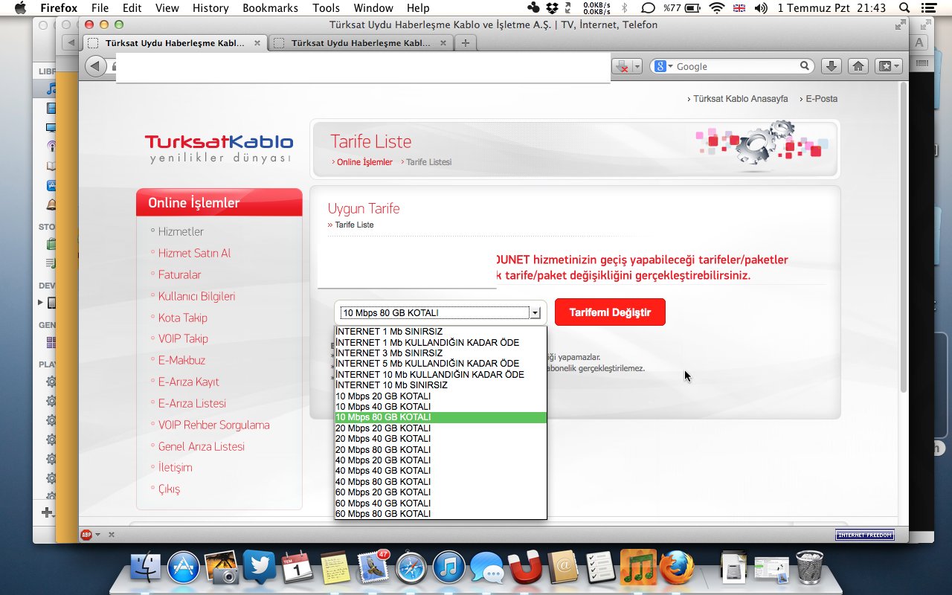Click the Wi-Fi menu bar icon

[717, 8]
